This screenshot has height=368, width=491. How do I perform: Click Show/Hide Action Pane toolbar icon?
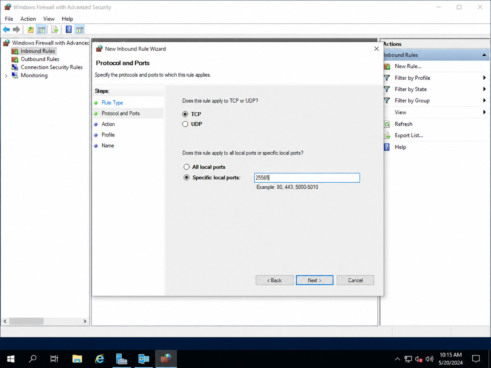(x=80, y=30)
